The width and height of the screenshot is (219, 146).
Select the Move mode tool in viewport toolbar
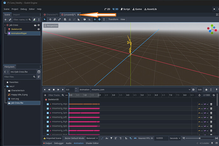[x=50, y=19]
